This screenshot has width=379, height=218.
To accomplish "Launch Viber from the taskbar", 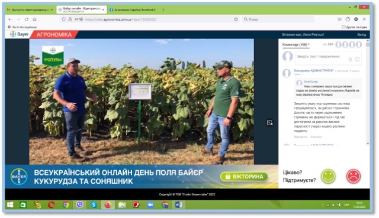I will point(79,205).
